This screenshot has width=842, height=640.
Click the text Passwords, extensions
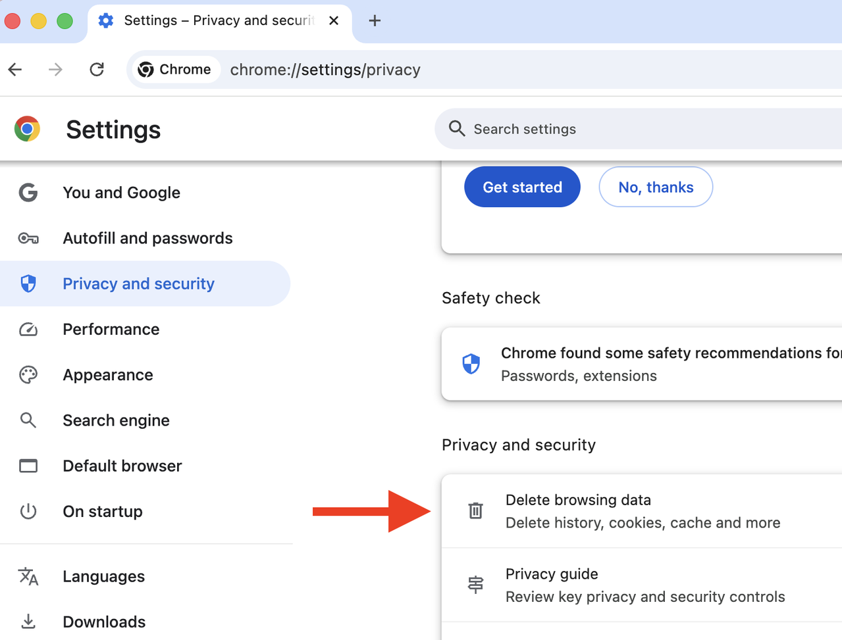click(x=579, y=376)
